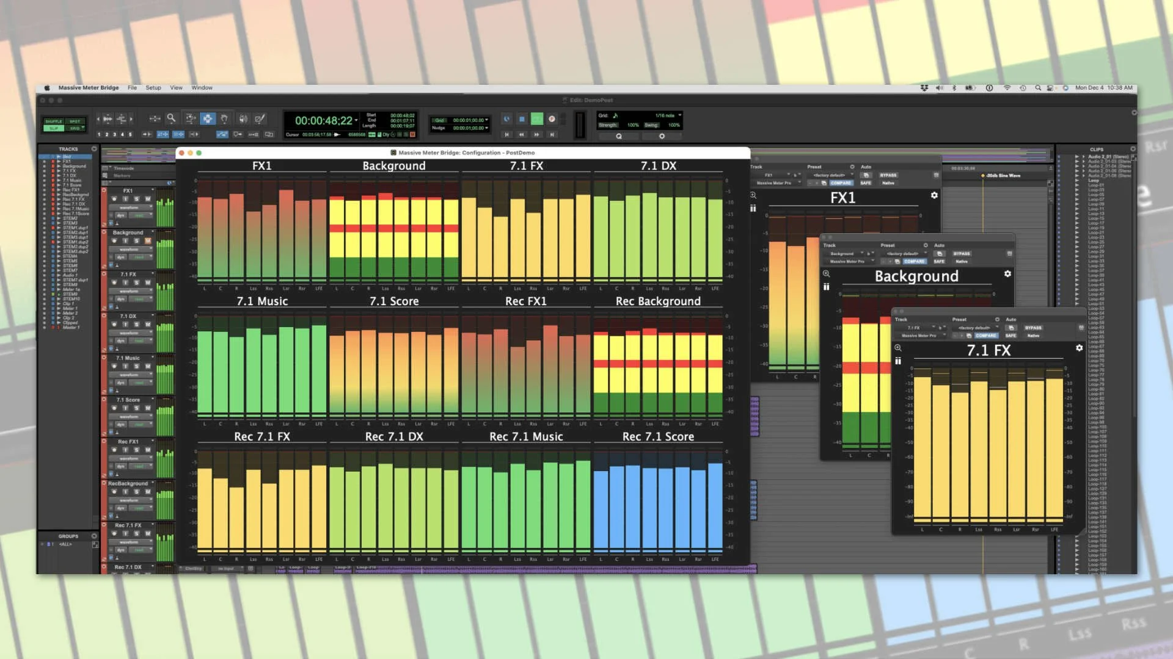Click the settings gear in 7.1 FX meter
This screenshot has height=659, width=1173.
(1080, 348)
